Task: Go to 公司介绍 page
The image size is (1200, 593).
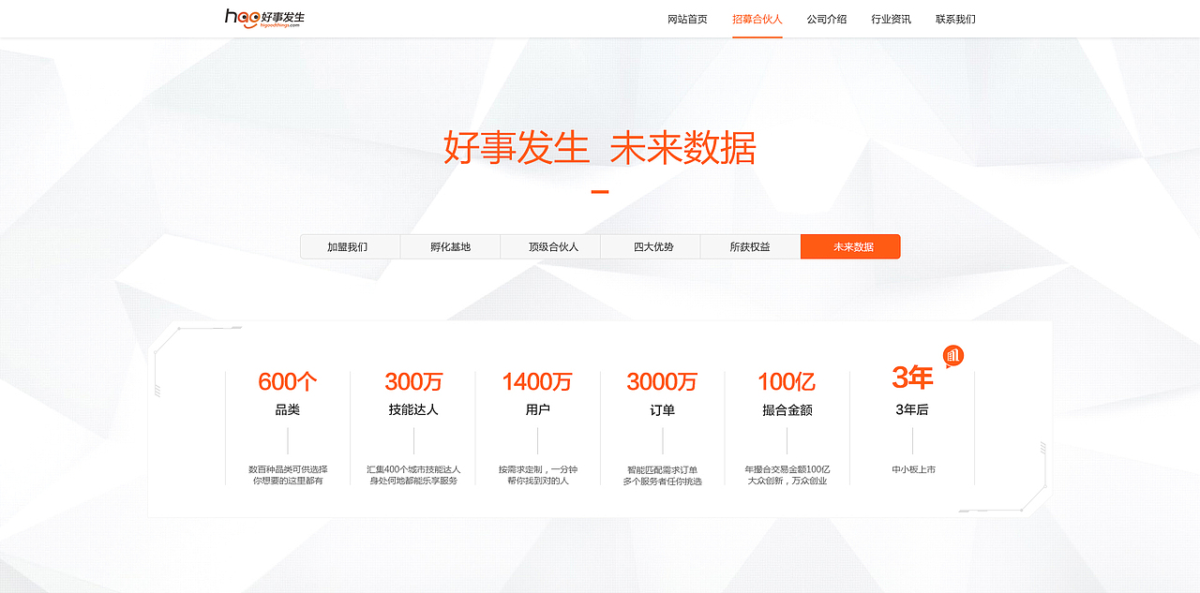Action: pos(827,19)
